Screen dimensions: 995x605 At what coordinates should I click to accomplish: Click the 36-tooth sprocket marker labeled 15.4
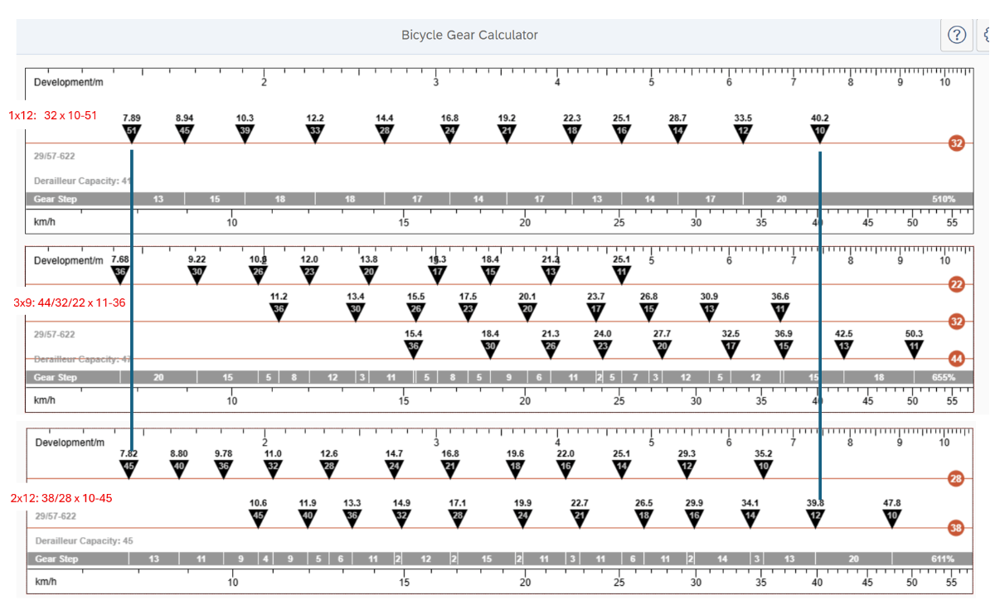(413, 348)
